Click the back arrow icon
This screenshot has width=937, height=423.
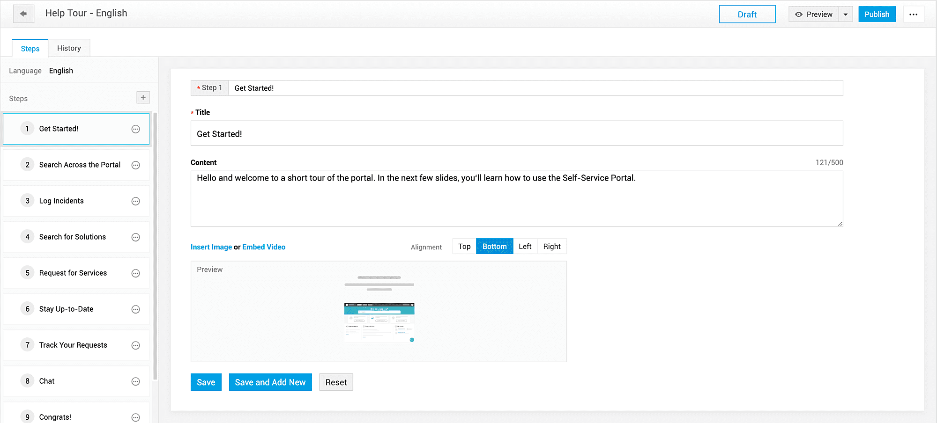(23, 14)
